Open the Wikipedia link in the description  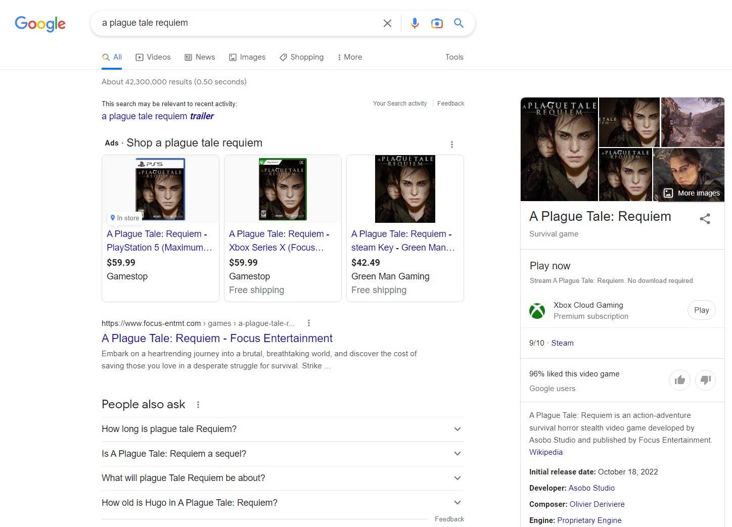546,452
